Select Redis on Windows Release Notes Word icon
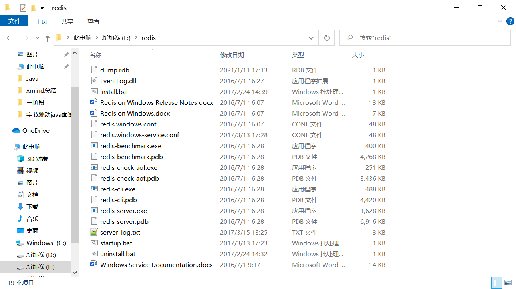This screenshot has height=289, width=516. 94,102
